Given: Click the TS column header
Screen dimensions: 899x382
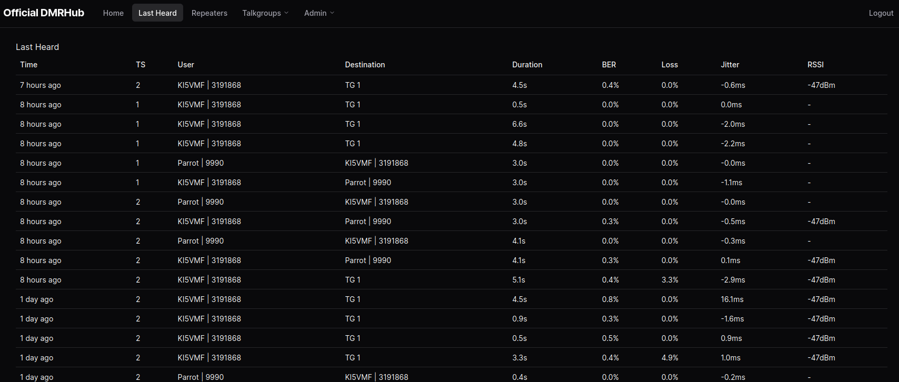Looking at the screenshot, I should point(141,65).
